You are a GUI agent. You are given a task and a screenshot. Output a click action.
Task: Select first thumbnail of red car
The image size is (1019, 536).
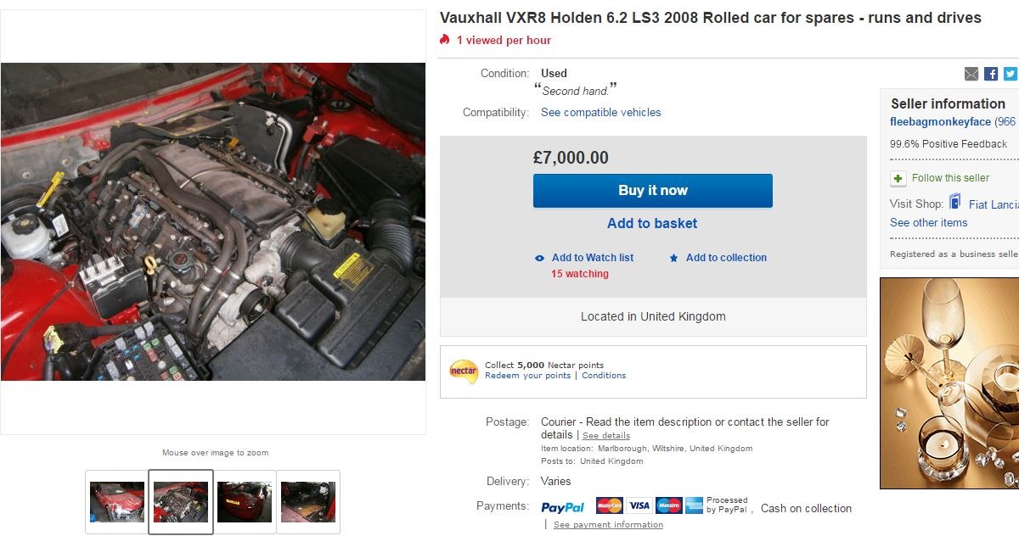point(117,502)
